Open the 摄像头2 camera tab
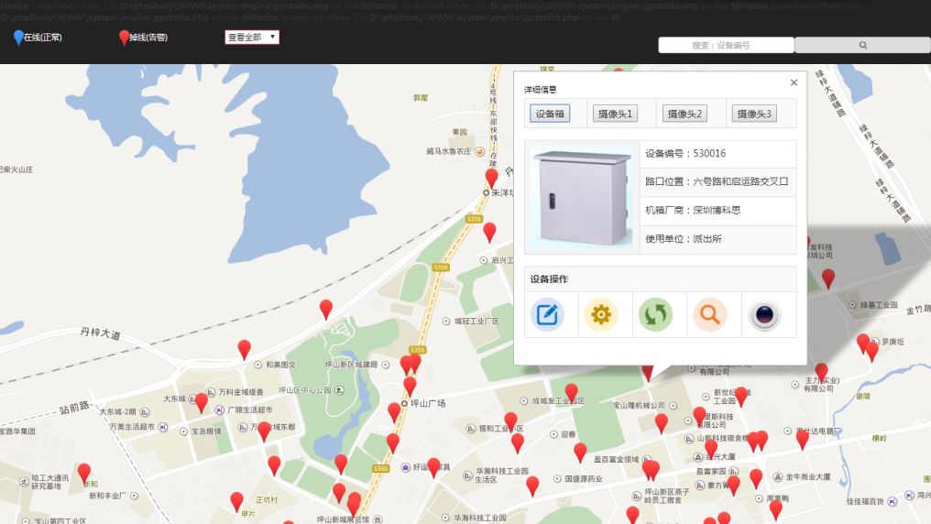 click(685, 114)
